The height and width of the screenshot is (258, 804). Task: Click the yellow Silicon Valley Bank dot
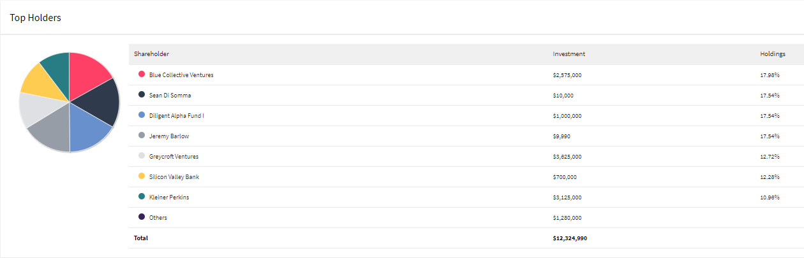142,176
